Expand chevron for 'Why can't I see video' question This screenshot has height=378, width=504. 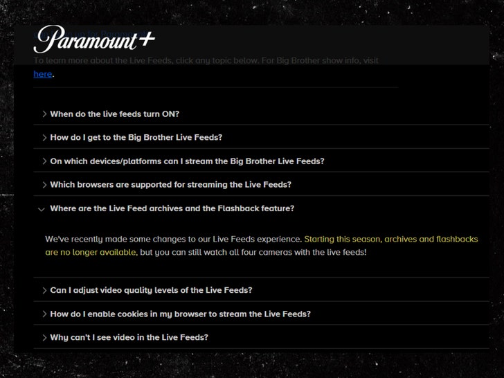coord(44,337)
